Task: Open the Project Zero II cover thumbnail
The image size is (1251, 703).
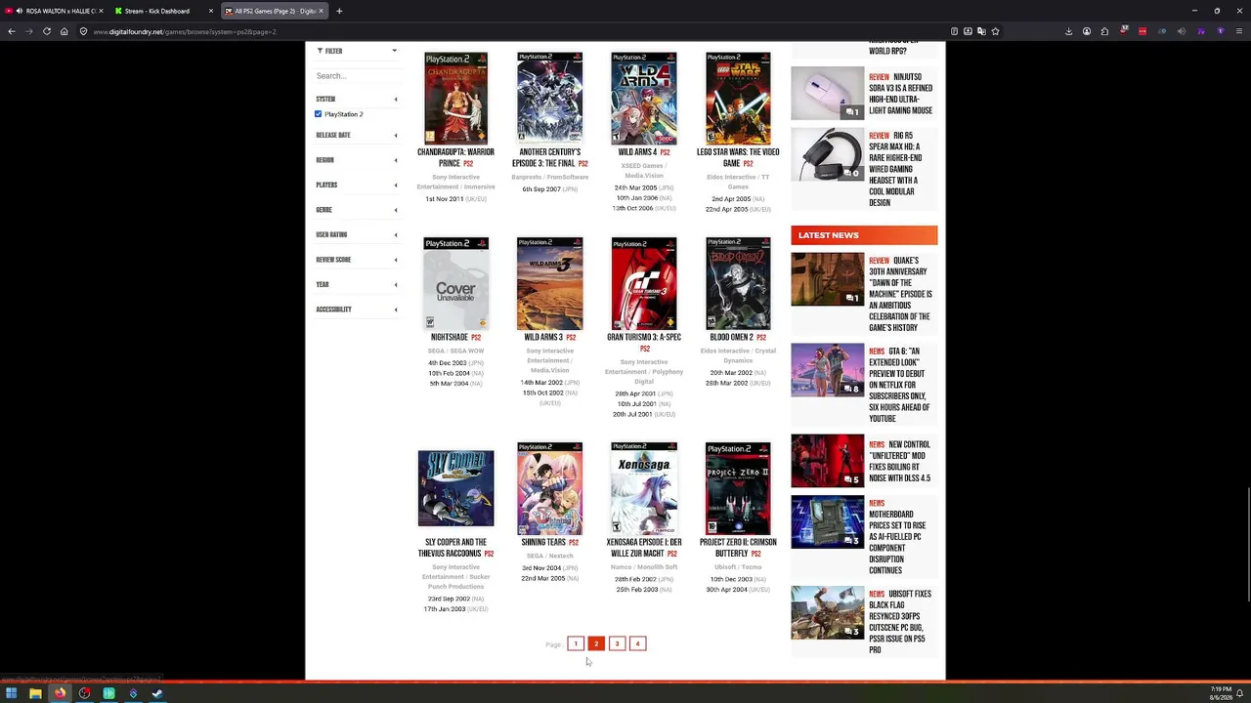Action: pyautogui.click(x=738, y=488)
